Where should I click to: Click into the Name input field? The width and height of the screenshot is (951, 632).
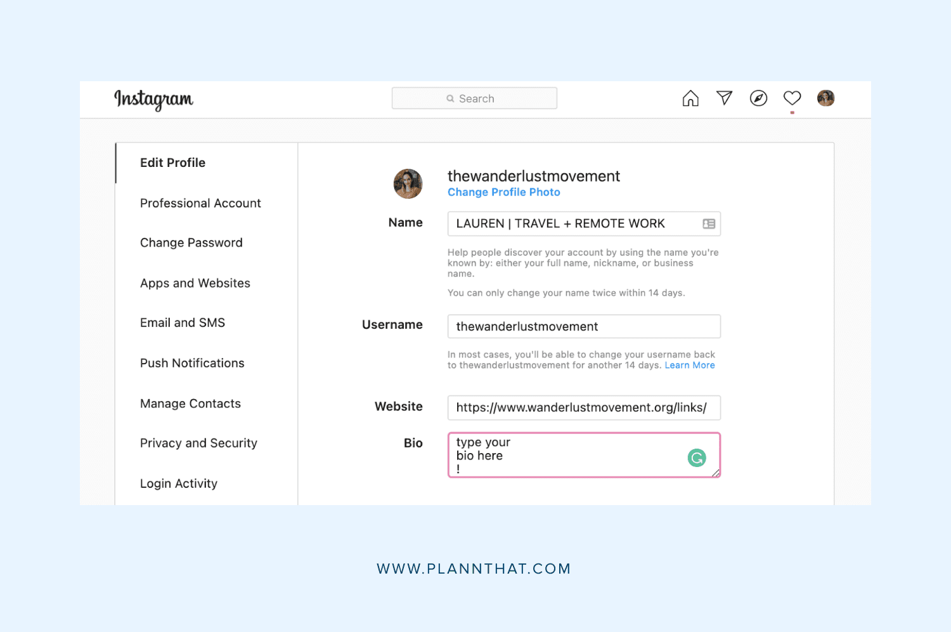(584, 224)
